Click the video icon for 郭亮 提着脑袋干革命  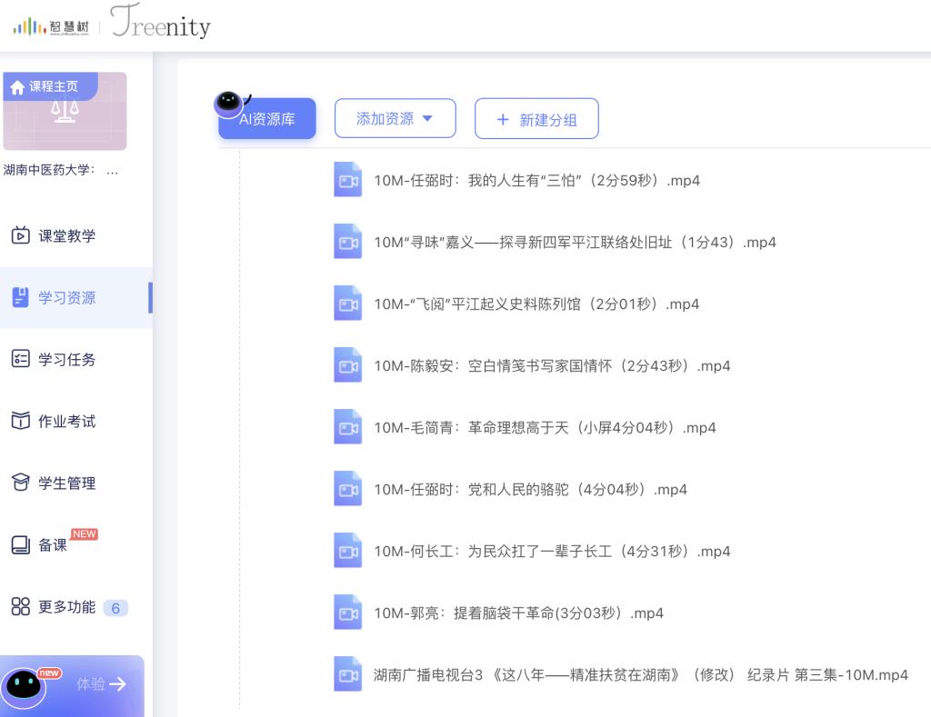[347, 612]
